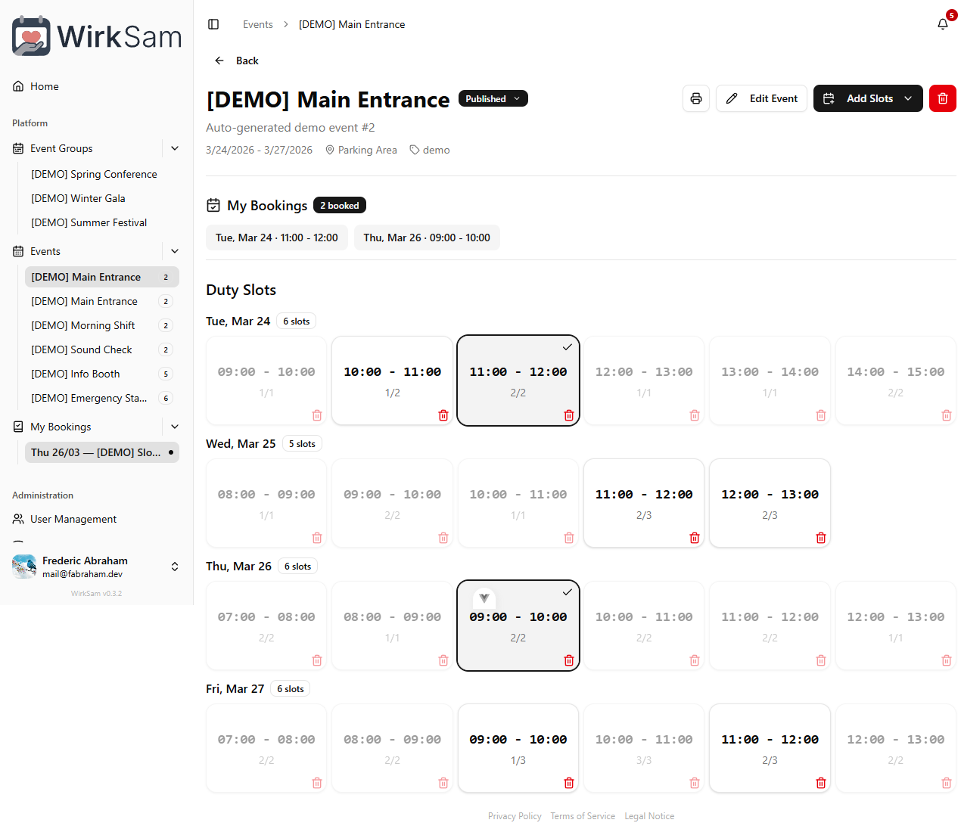Delete Wed Mar 25 11:00 - 12:00 slot

pyautogui.click(x=695, y=538)
